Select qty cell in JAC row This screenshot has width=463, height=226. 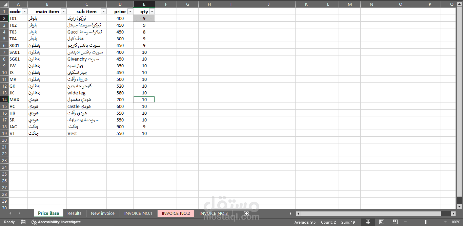tap(144, 127)
